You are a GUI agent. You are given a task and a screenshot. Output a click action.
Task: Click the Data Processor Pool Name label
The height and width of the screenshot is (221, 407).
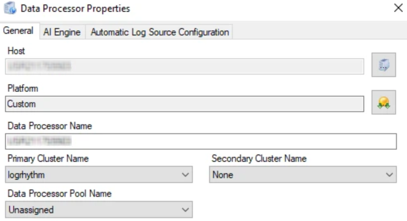click(59, 194)
